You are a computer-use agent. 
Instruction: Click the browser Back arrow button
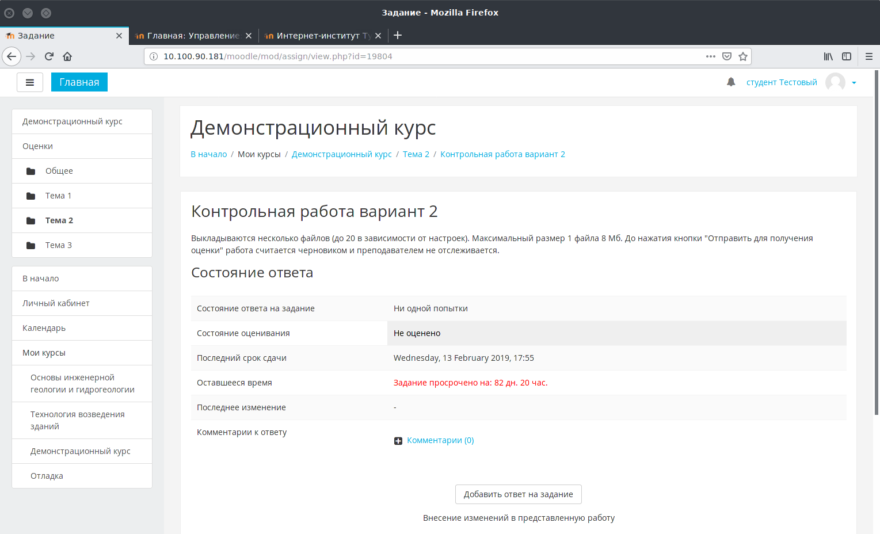pyautogui.click(x=12, y=56)
